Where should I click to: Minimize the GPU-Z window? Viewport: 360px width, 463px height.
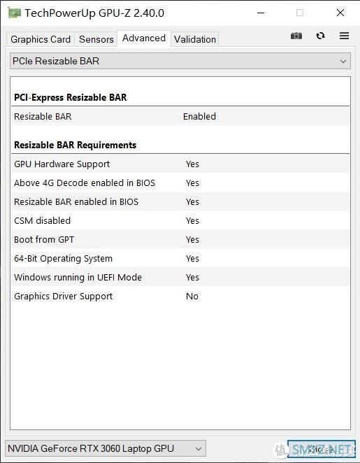point(261,13)
